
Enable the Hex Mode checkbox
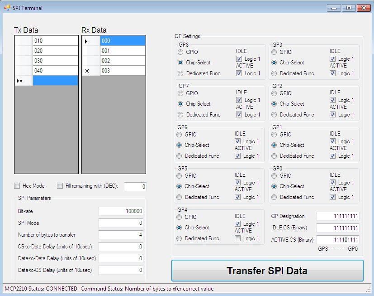click(17, 186)
